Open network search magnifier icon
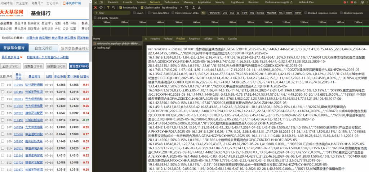 (114, 8)
